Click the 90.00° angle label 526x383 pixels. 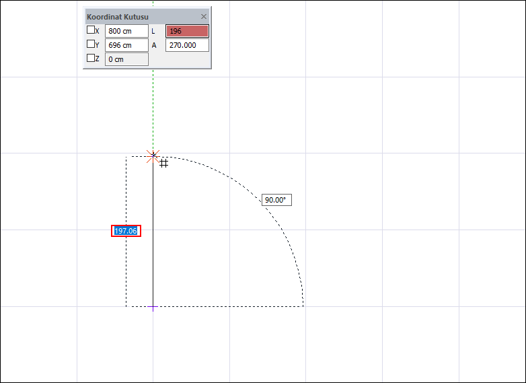coord(276,200)
